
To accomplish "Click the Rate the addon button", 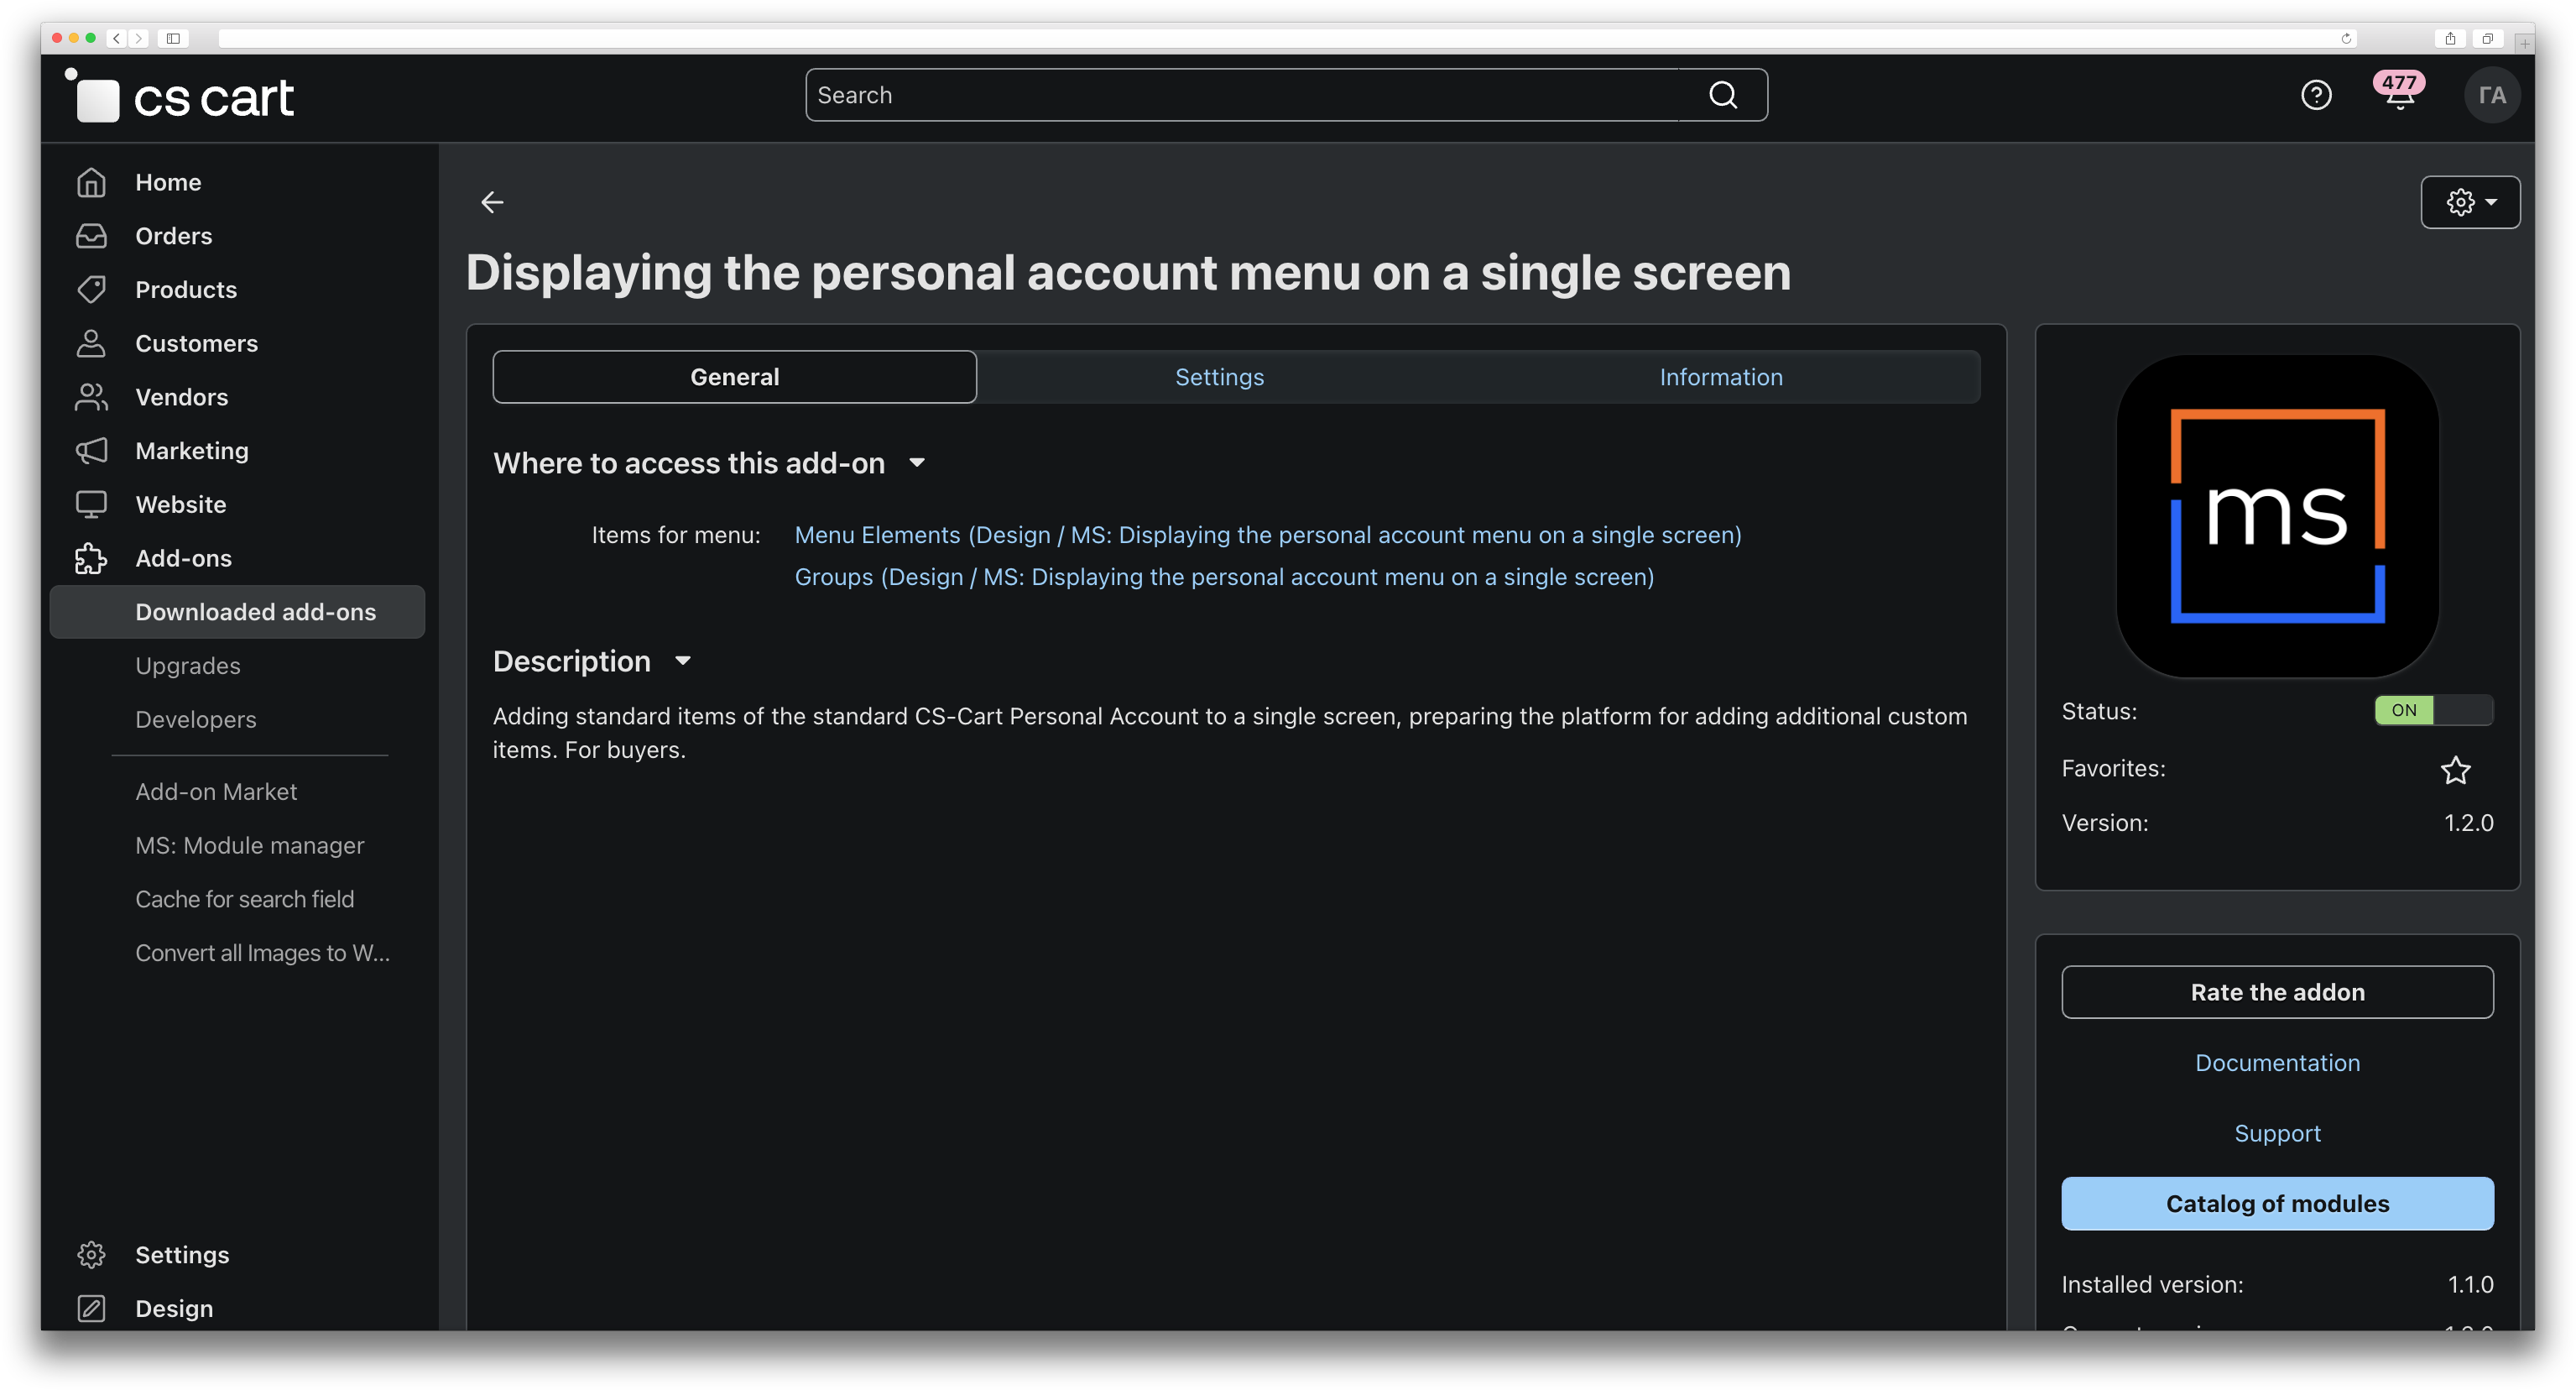I will click(2277, 992).
